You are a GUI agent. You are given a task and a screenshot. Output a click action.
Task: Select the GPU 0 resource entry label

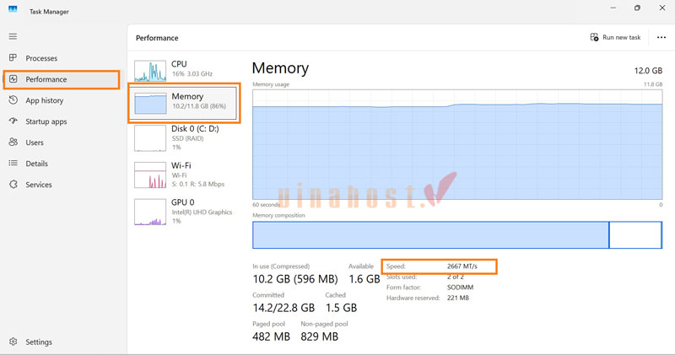(182, 202)
